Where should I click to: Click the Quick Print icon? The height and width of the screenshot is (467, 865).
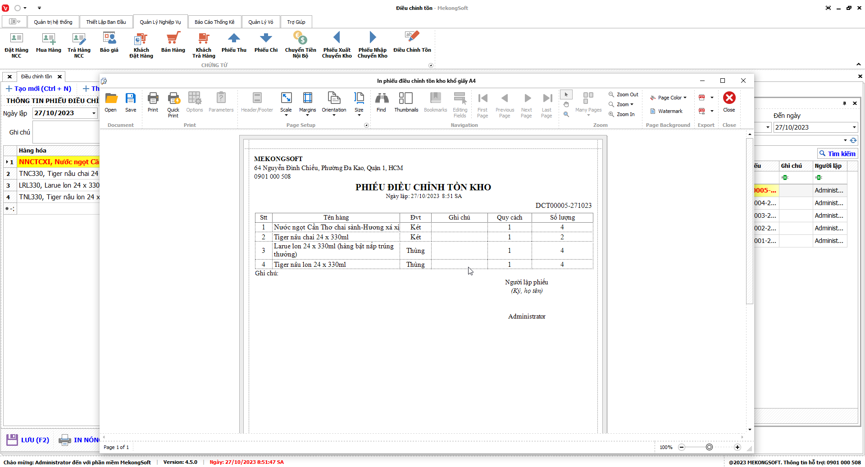[173, 104]
